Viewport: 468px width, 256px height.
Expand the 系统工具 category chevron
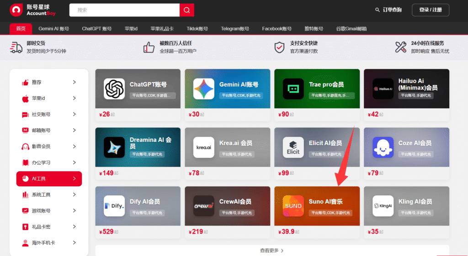pos(74,194)
